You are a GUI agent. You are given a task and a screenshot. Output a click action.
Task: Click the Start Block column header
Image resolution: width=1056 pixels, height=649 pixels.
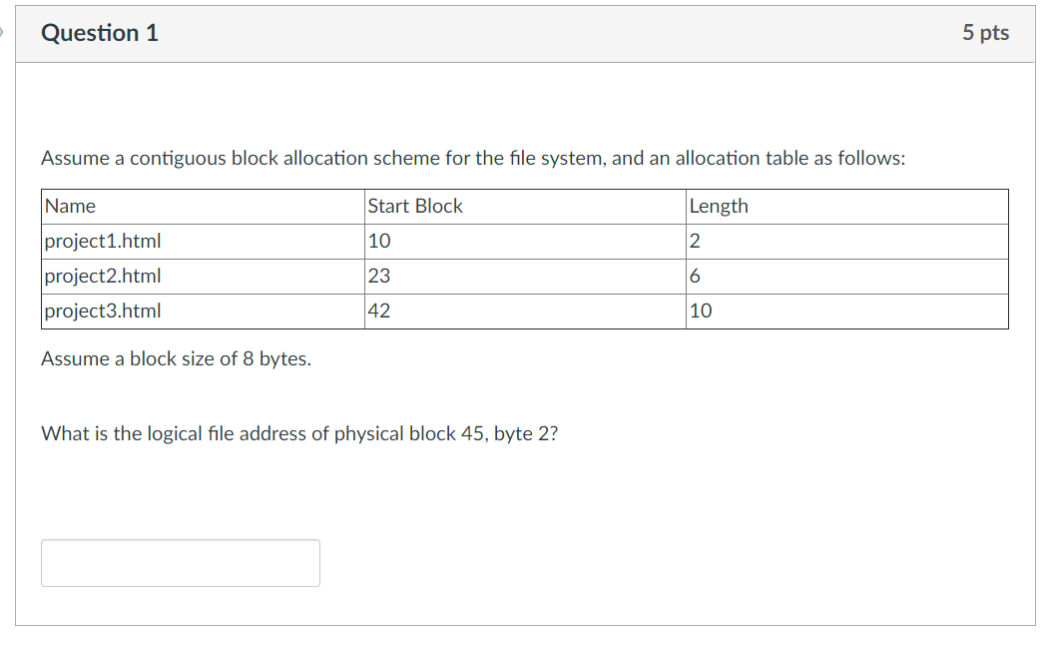[x=414, y=206]
